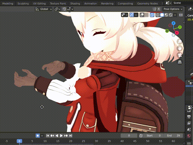Click the X axis on navigation gizmo
The image size is (193, 145).
pyautogui.click(x=177, y=33)
